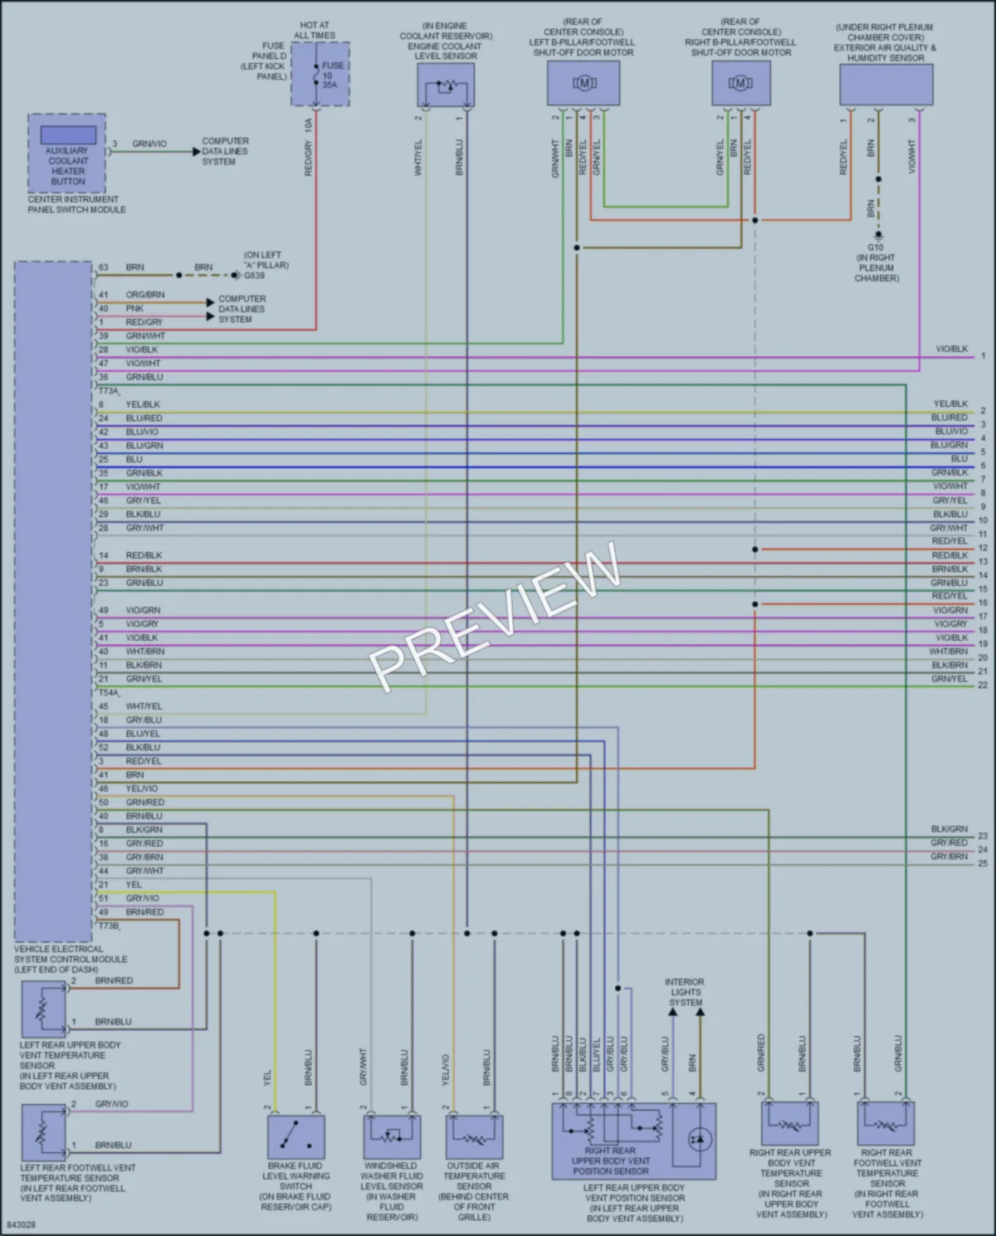Click 'BLK/GRN' at right-side reference 23
Image resolution: width=996 pixels, height=1236 pixels.
(x=950, y=829)
